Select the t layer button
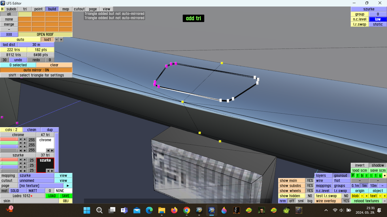This screenshot has width=387, height=217. [376, 175]
